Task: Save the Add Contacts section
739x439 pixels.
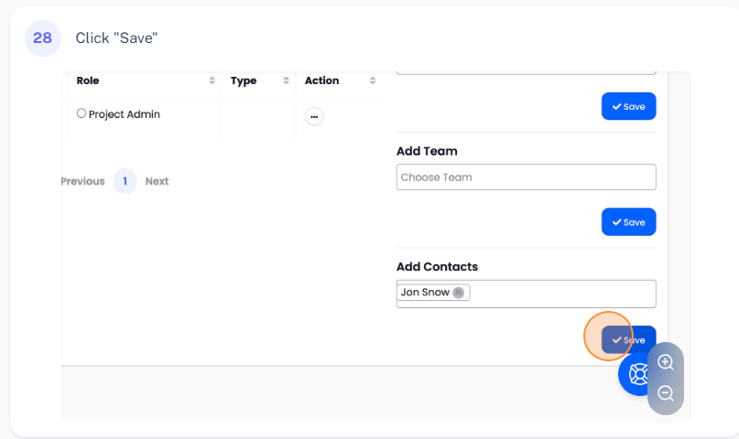Action: [x=628, y=339]
